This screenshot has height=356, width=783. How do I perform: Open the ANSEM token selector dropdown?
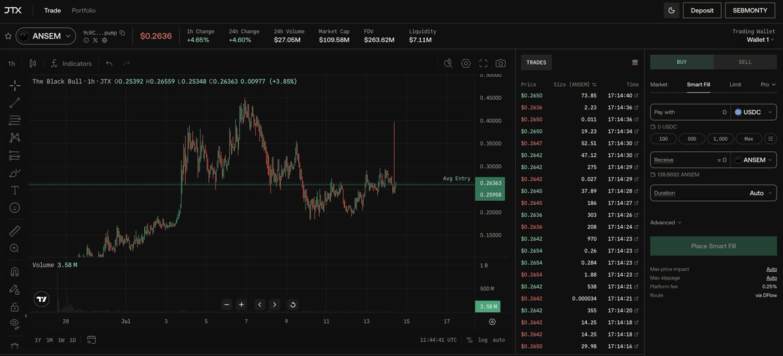point(46,37)
